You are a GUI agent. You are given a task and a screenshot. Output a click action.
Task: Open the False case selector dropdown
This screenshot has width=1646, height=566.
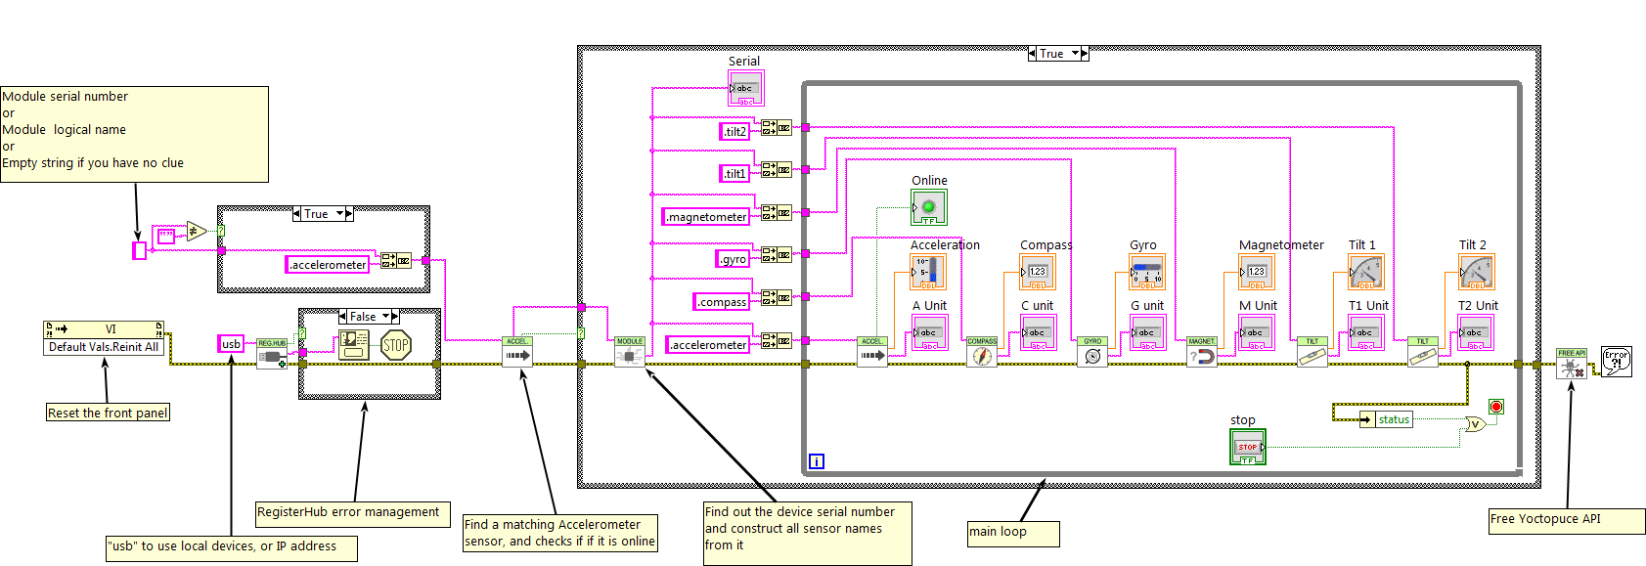[385, 317]
